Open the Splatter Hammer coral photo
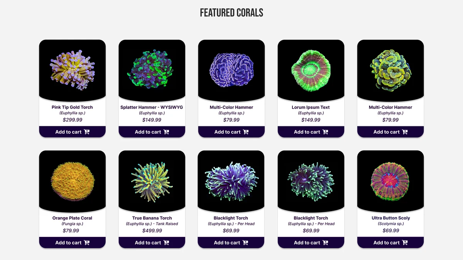Screen dimensions: 463x260 click(152, 70)
